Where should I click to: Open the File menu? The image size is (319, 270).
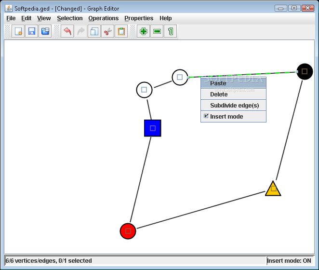[11, 18]
